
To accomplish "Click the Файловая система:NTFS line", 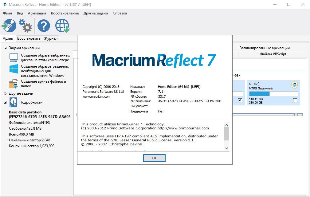I will pos(29,123).
